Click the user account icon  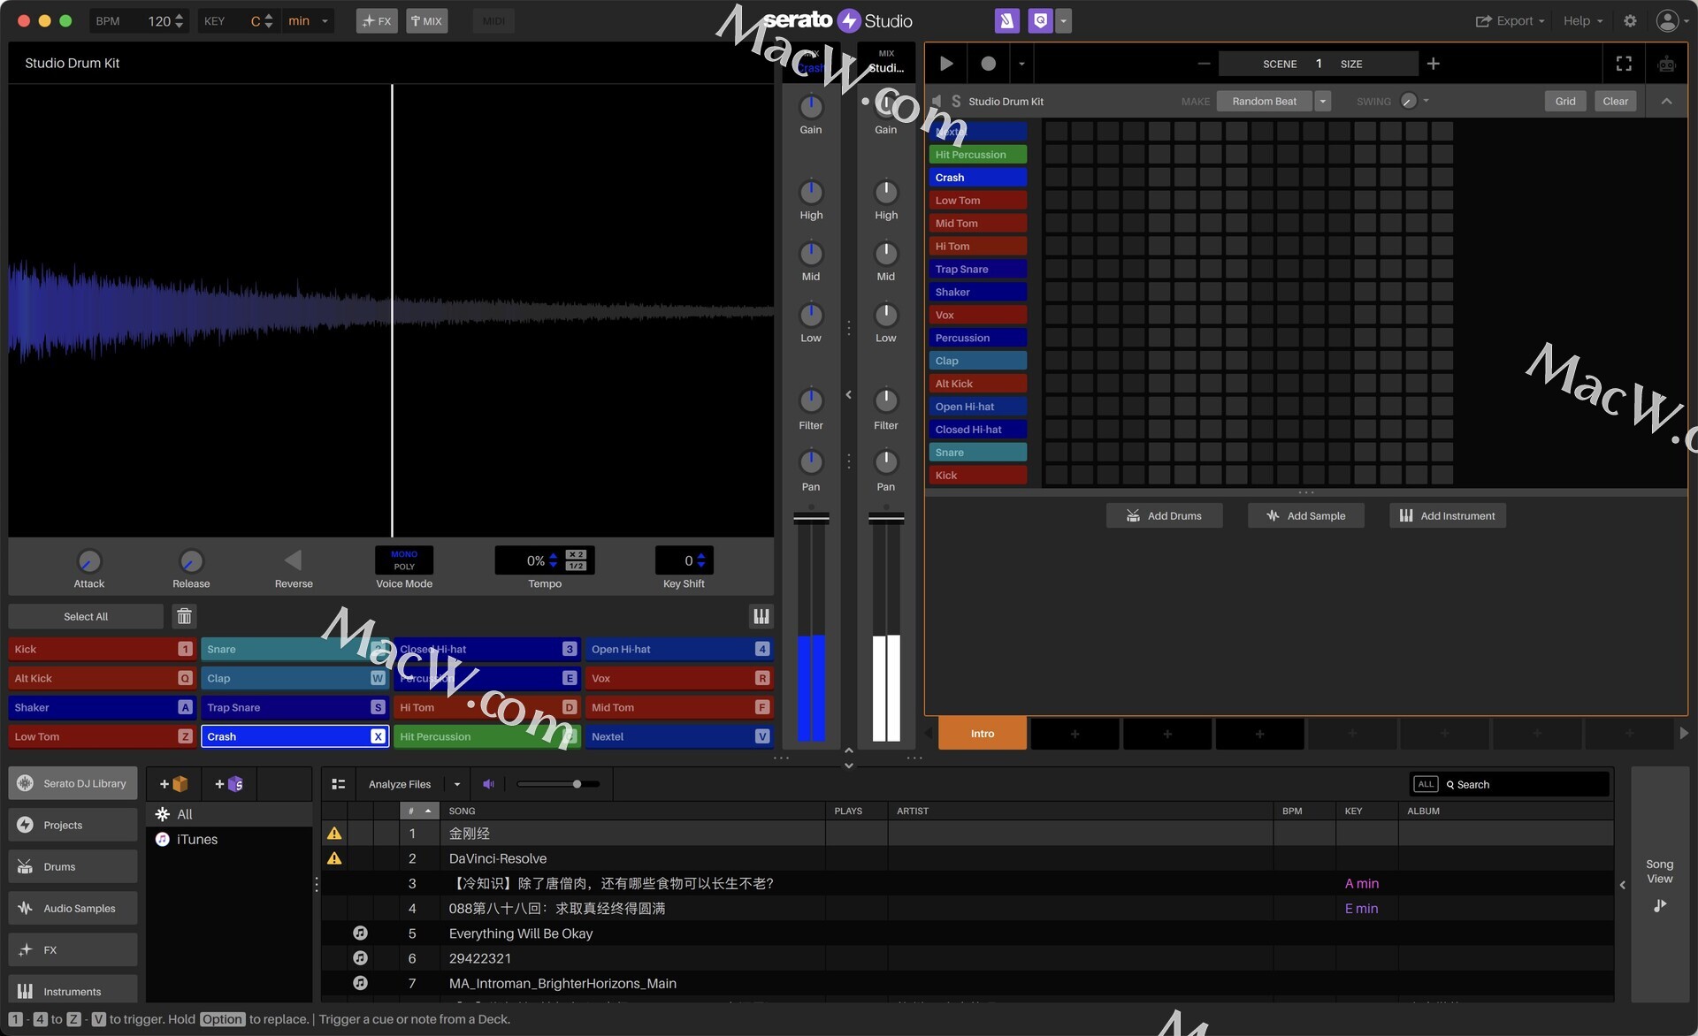click(1667, 21)
